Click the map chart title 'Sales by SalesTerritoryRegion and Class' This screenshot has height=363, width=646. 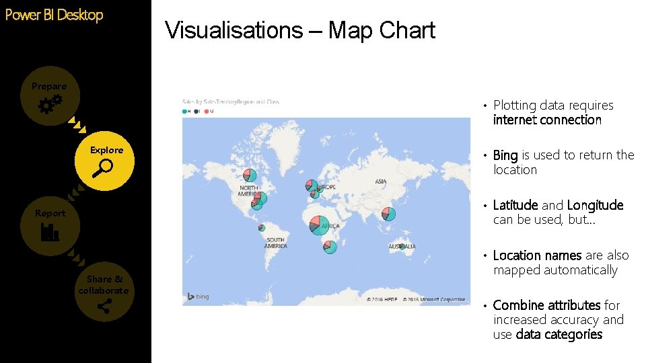point(231,102)
